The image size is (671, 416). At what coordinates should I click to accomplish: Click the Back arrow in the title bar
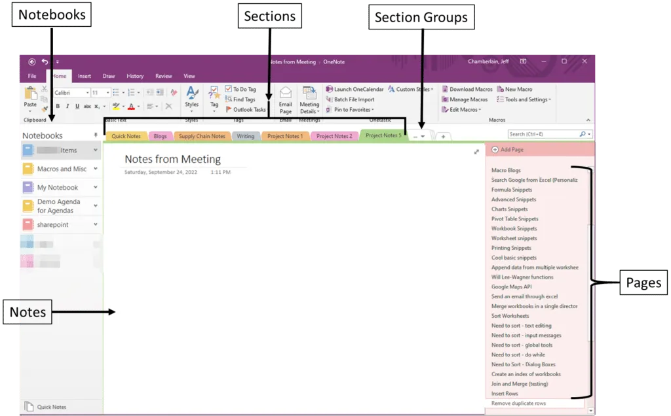pos(31,61)
